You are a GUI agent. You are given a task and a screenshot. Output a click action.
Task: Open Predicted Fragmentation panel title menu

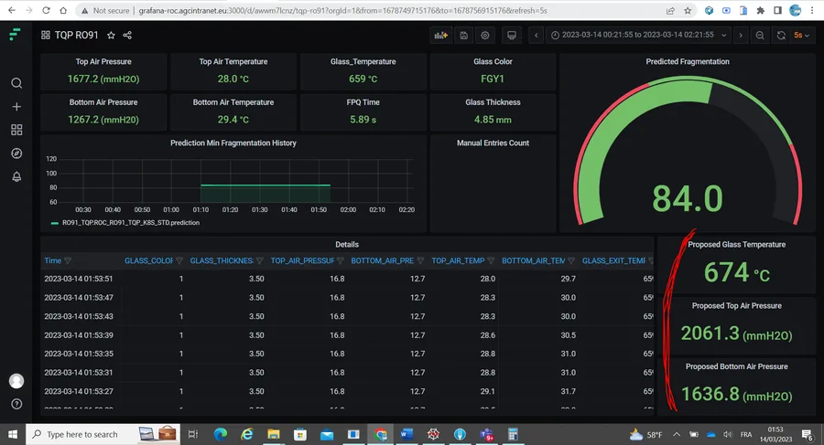tap(688, 61)
